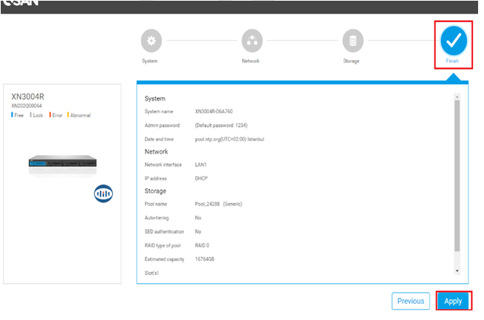Click the Finish checkmark step icon
Screen dimensions: 484x320
coord(453,41)
